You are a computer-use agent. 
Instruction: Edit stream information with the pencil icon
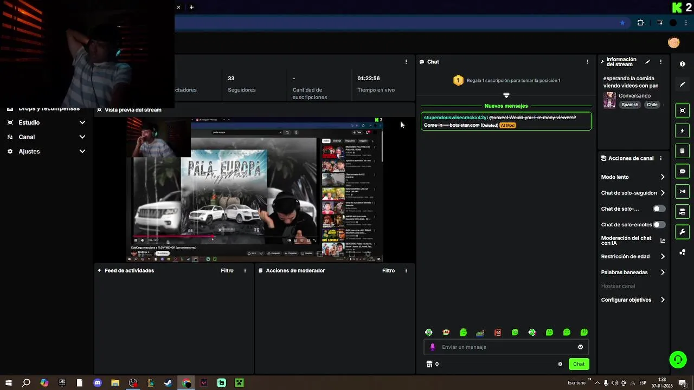click(647, 62)
